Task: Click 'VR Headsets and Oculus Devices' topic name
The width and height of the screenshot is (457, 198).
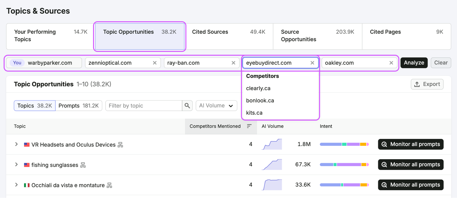Action: coord(73,145)
